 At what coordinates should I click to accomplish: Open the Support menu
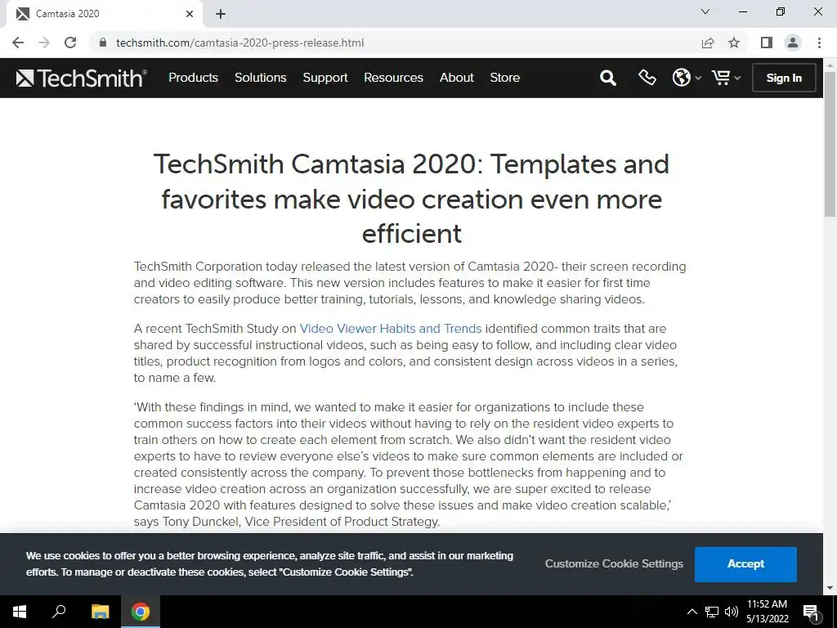tap(325, 78)
